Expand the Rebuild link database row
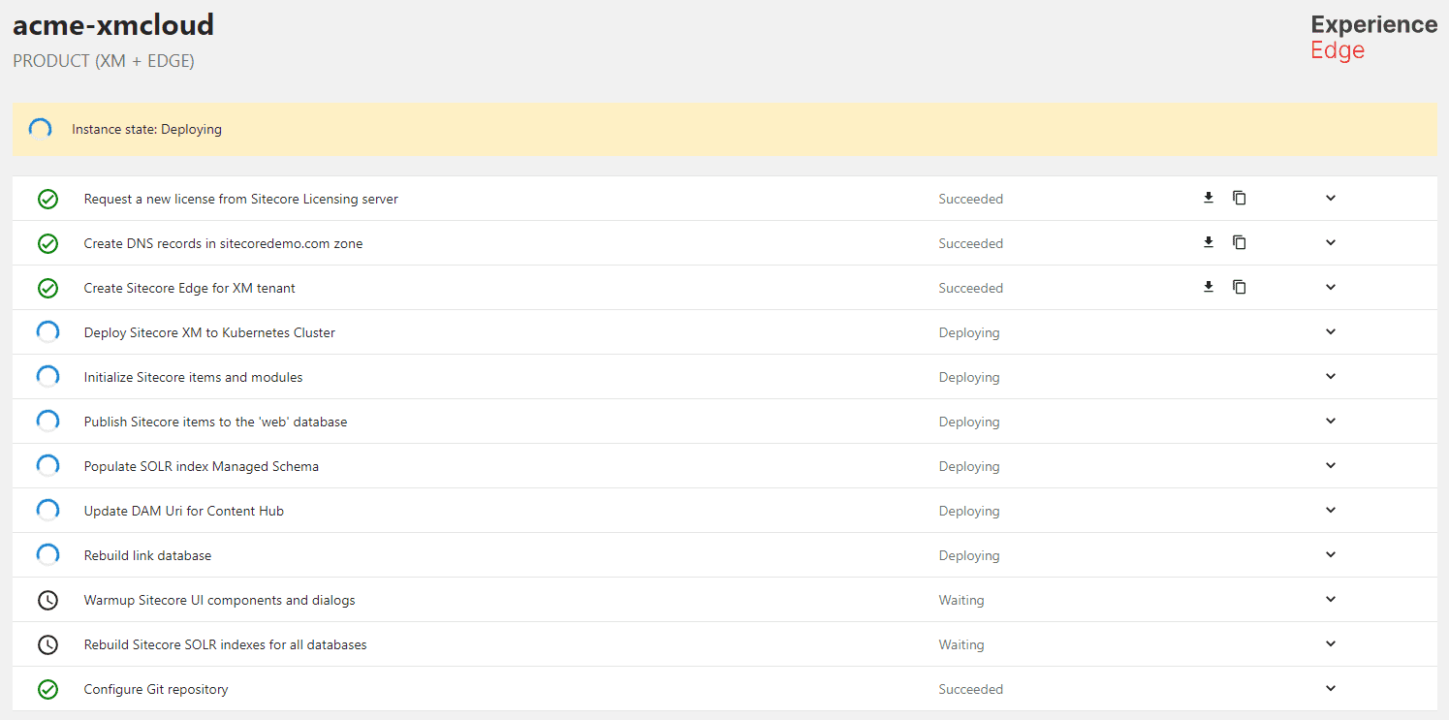1449x720 pixels. point(1331,554)
